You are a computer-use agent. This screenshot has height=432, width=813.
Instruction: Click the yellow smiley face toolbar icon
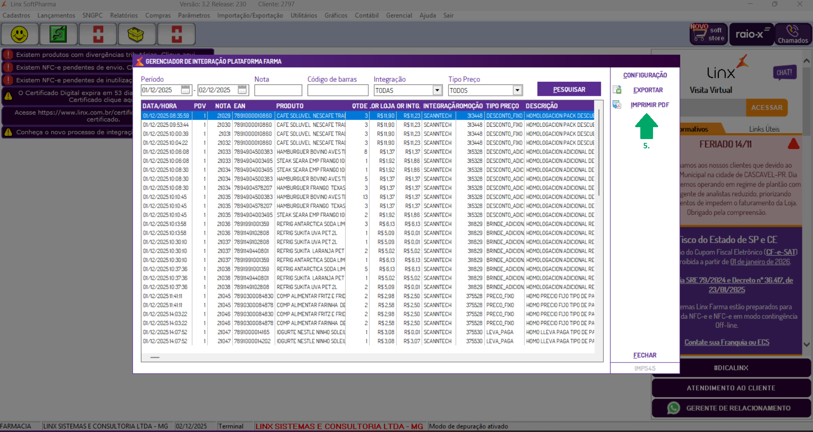[x=20, y=34]
